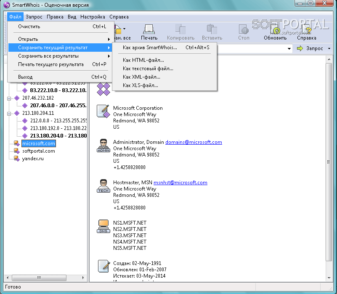Save result as XML file
The width and height of the screenshot is (337, 294).
coord(165,77)
